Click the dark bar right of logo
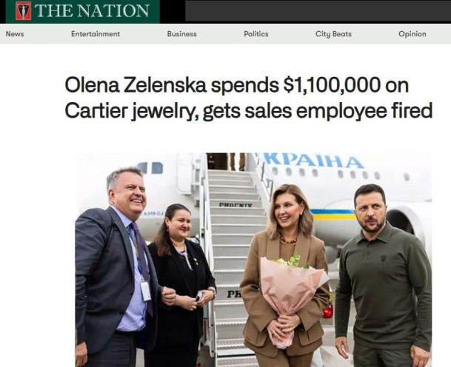Screen dimensions: 451x367 317,11
